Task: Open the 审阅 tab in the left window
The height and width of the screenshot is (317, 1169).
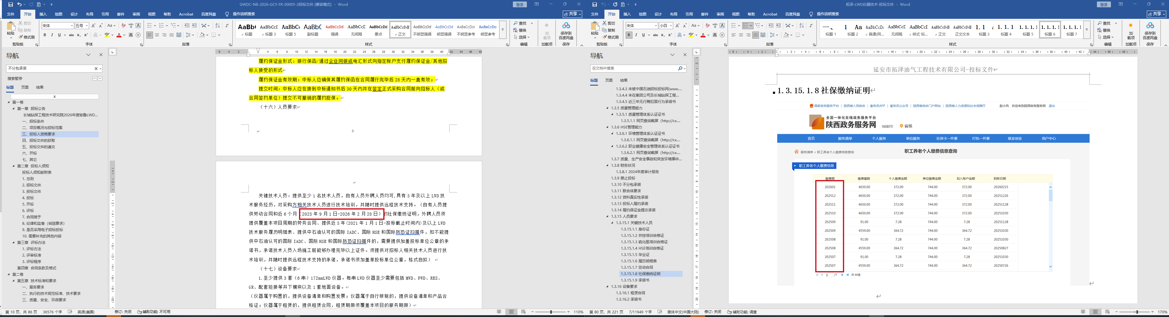Action: coord(136,15)
